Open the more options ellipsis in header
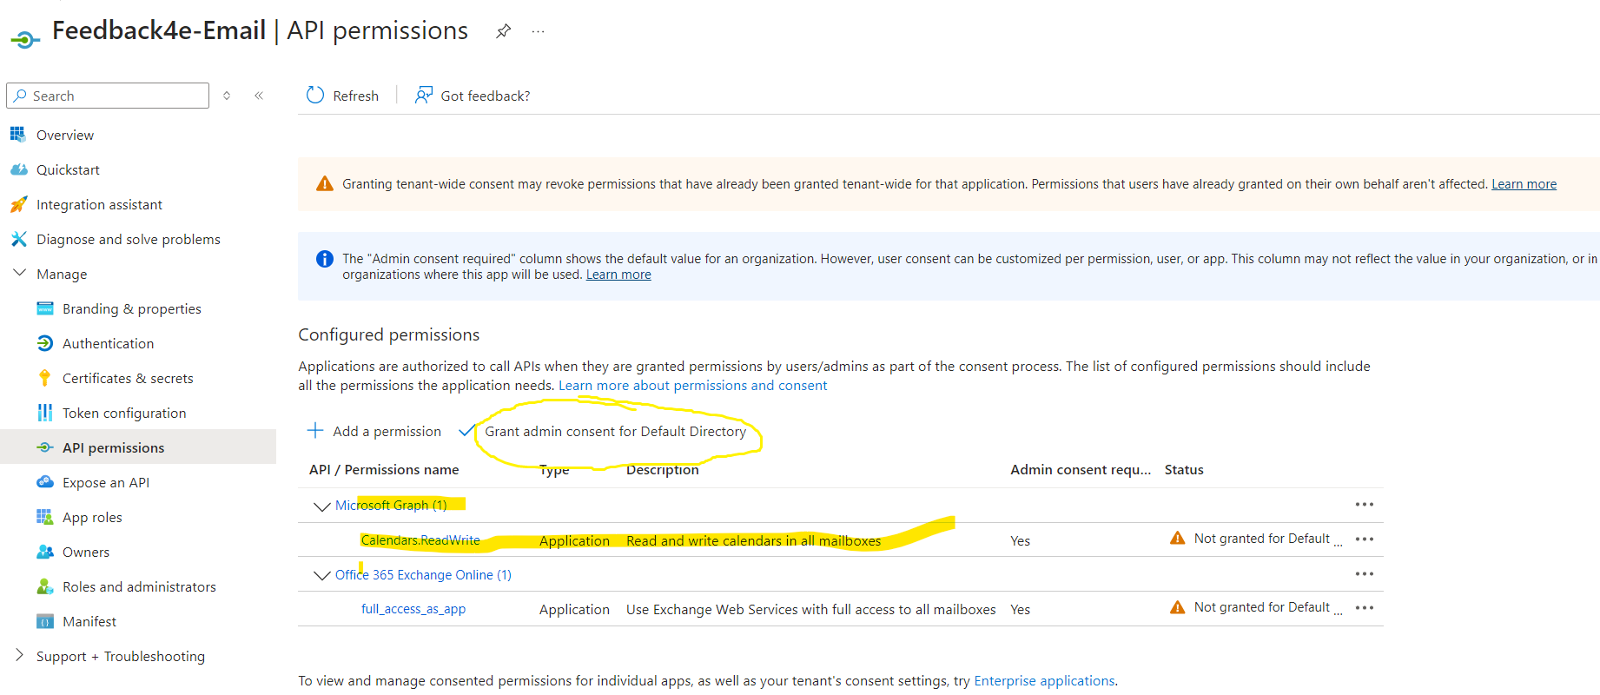Viewport: 1600px width, 695px height. [x=539, y=31]
